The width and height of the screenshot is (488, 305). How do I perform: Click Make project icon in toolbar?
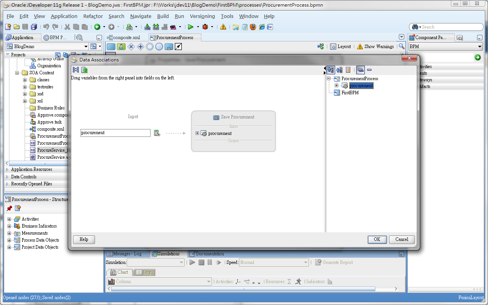147,27
